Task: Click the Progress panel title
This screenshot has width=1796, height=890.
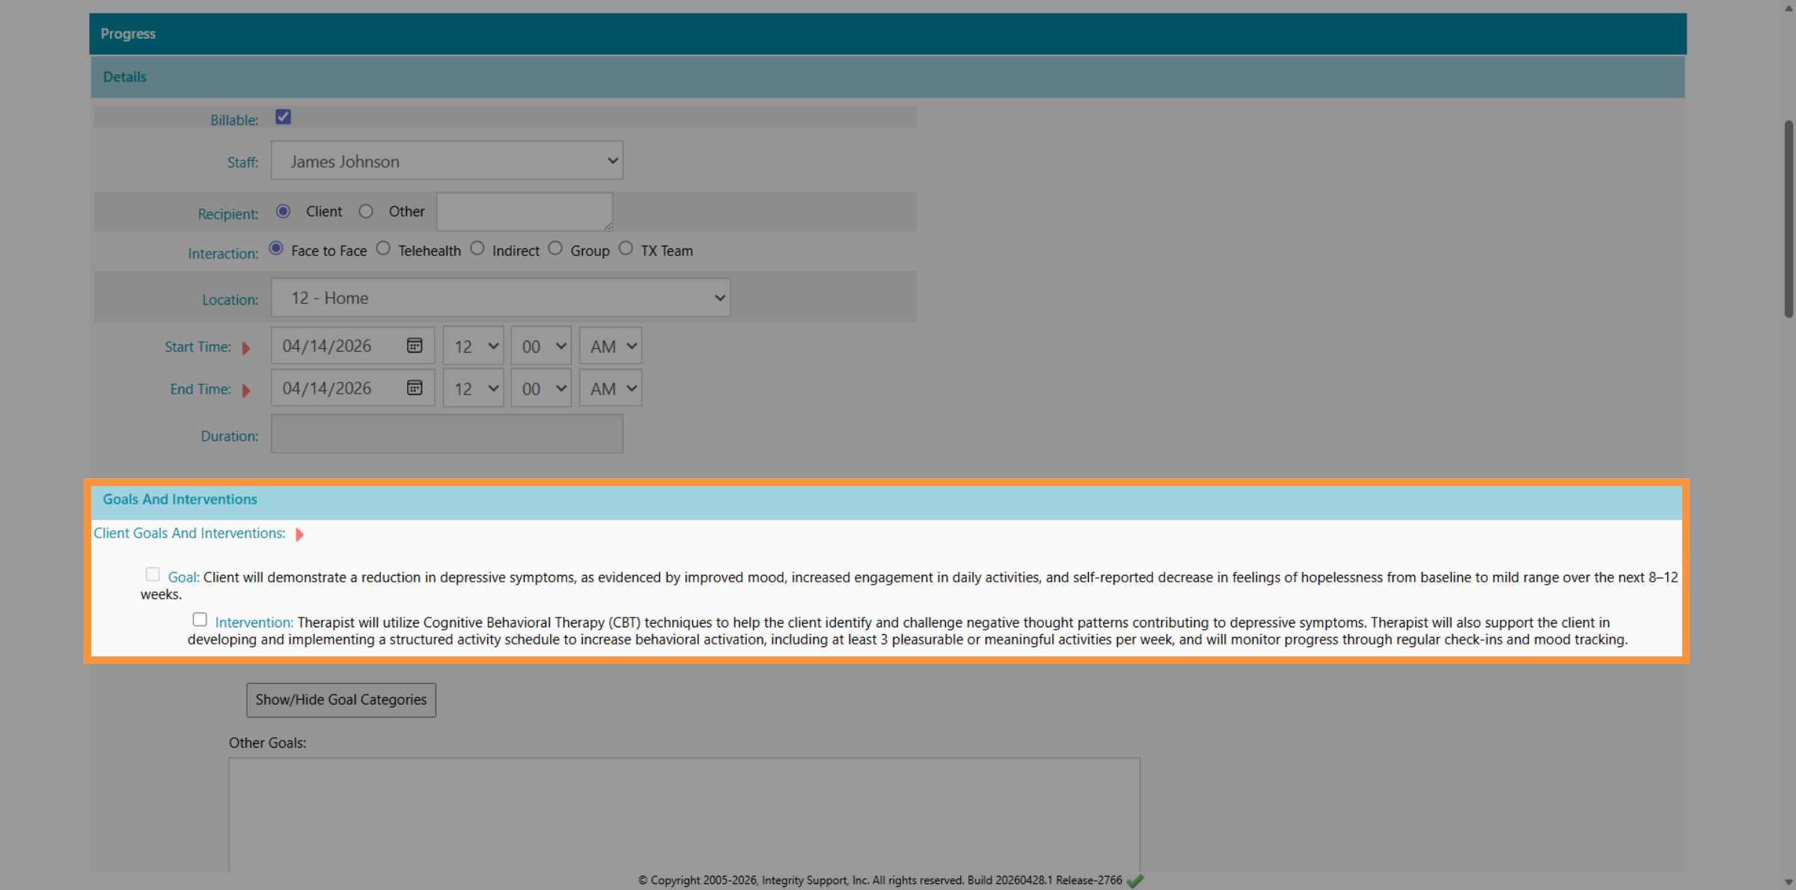Action: click(128, 34)
